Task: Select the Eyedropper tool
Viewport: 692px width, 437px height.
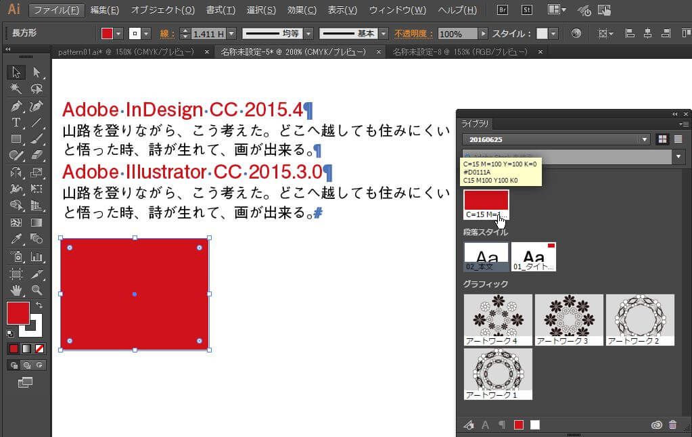Action: coord(16,239)
